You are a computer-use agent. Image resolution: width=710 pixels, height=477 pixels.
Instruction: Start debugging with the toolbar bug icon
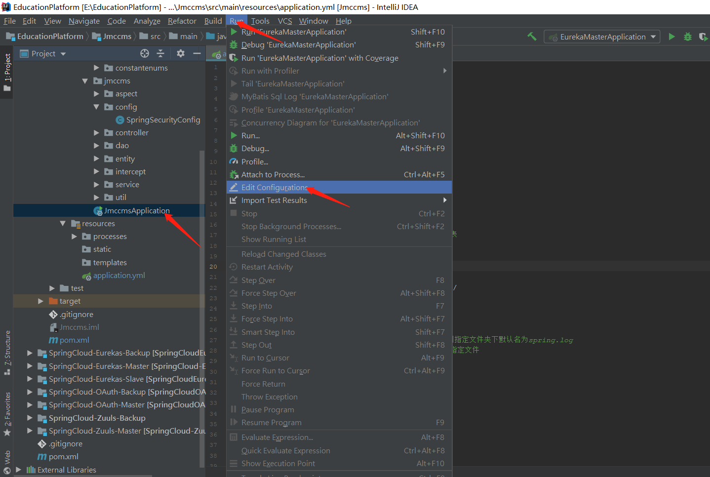687,37
